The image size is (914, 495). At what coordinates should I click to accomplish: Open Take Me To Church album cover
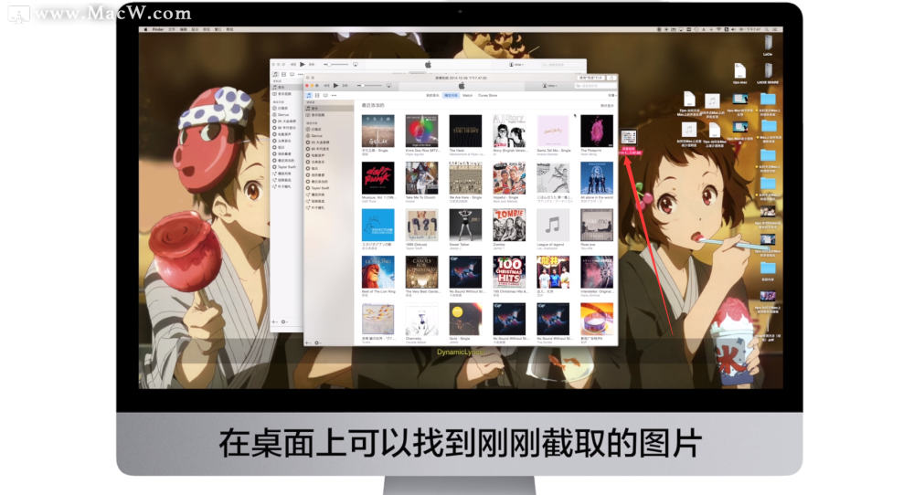pyautogui.click(x=421, y=177)
